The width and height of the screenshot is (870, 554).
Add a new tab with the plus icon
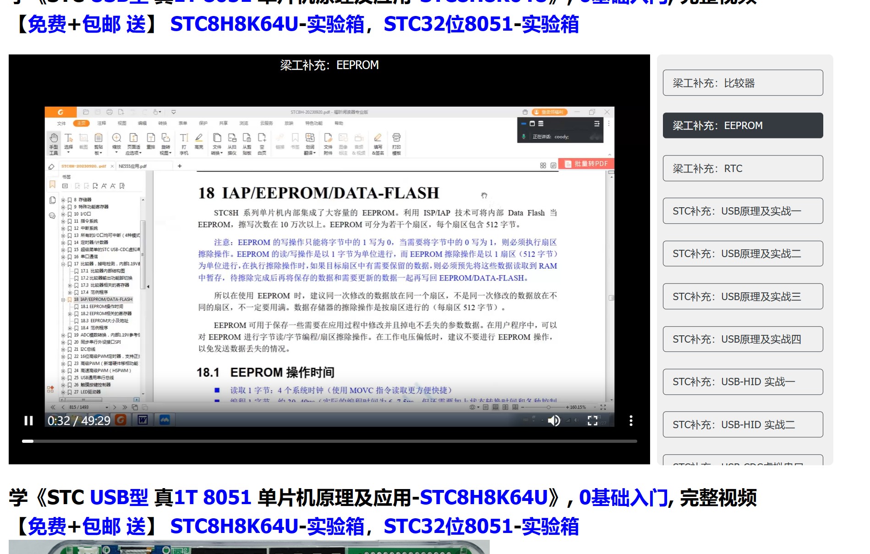coord(180,166)
